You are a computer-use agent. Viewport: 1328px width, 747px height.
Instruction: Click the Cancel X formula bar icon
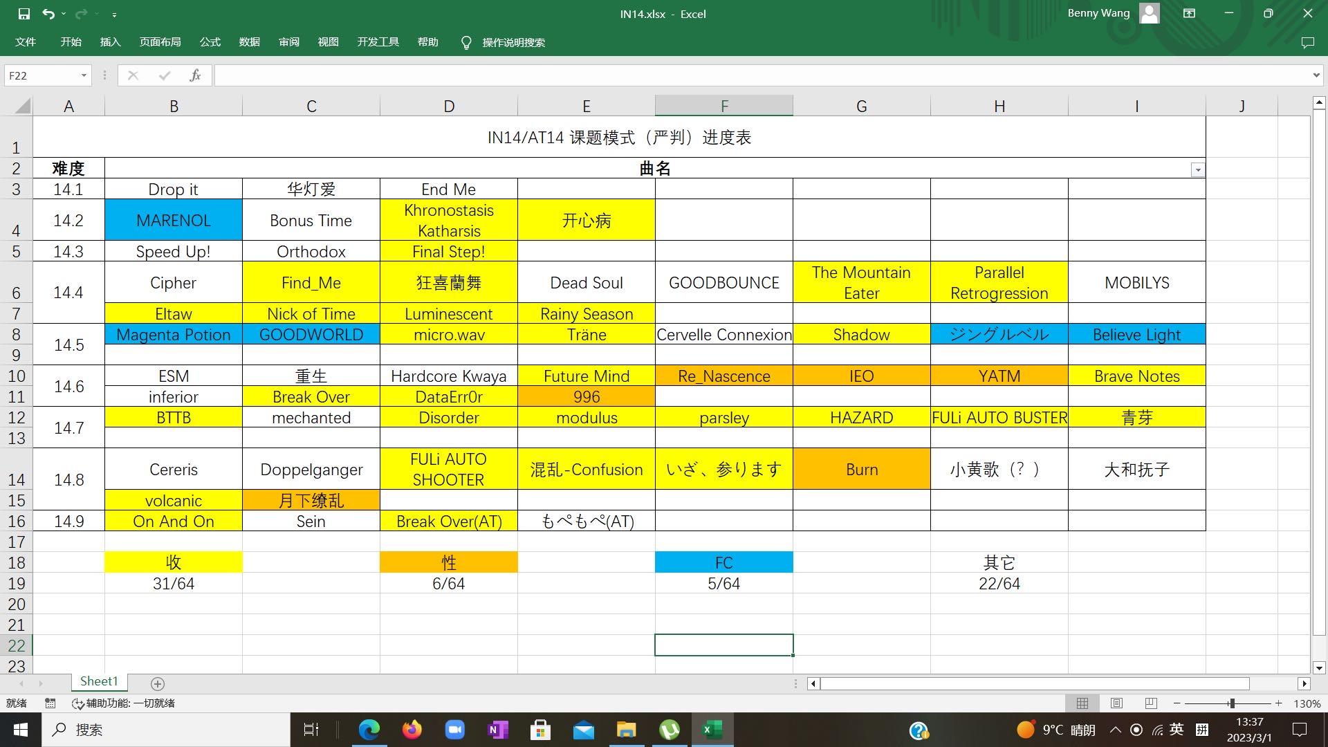133,75
